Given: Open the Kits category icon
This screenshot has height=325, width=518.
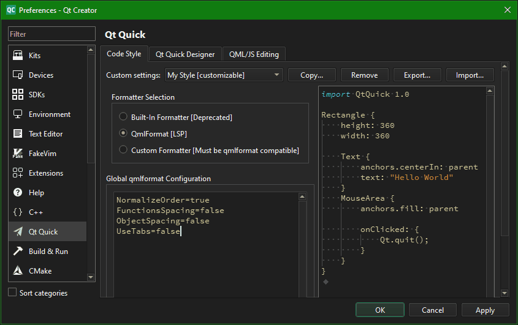Looking at the screenshot, I should pos(18,55).
